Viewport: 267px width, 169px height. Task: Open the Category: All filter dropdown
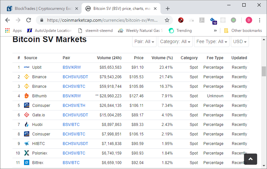point(175,41)
